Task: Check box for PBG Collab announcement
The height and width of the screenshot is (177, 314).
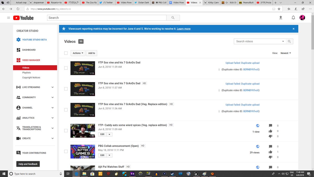Action: pyautogui.click(x=66, y=152)
